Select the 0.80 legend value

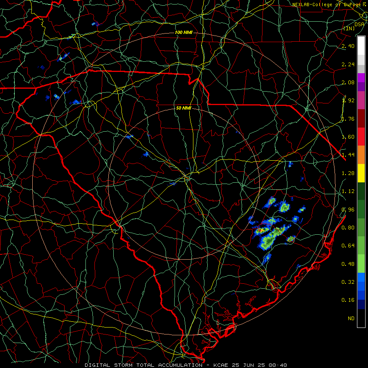pos(348,228)
